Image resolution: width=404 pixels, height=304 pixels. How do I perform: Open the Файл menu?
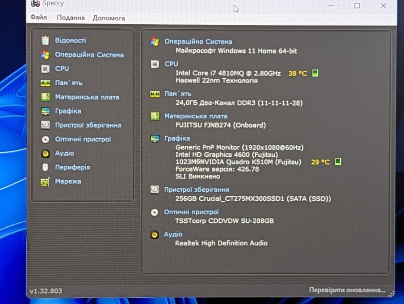[39, 17]
